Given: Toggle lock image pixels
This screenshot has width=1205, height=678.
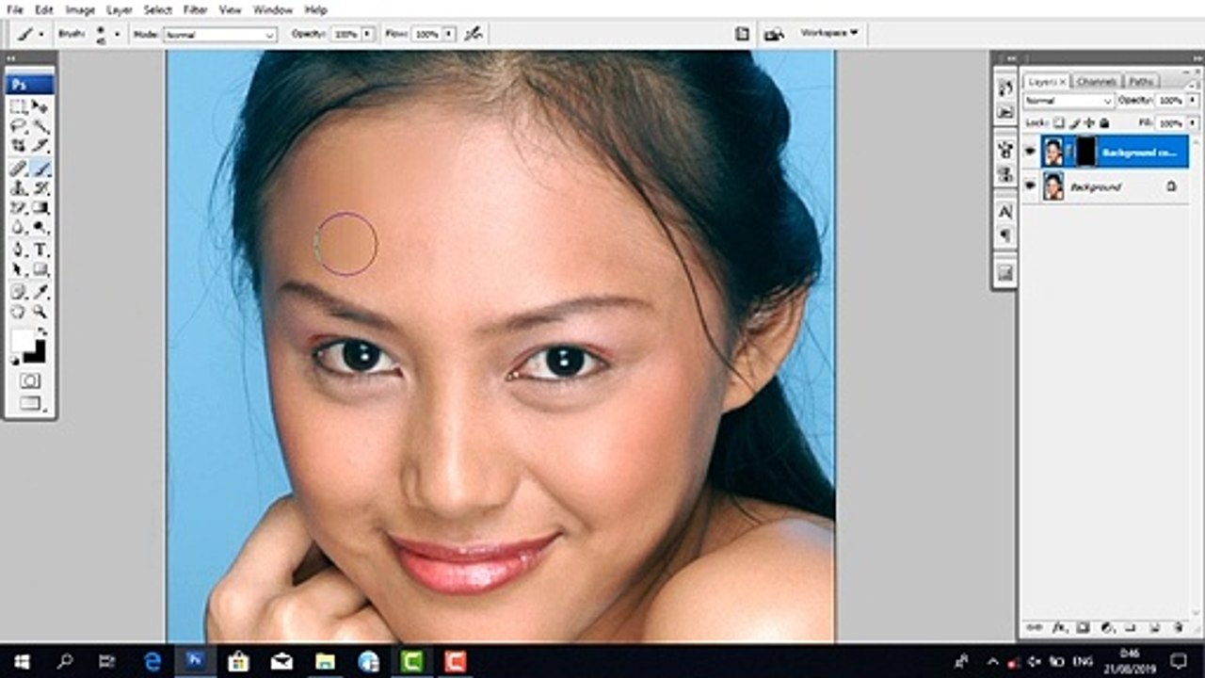Looking at the screenshot, I should pyautogui.click(x=1074, y=122).
